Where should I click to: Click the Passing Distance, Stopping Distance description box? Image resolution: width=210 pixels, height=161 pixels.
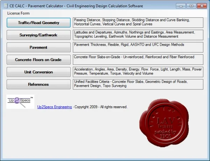(x=138, y=23)
